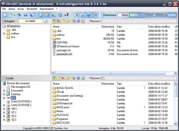Click the Exit door arrow icon

click(95, 15)
